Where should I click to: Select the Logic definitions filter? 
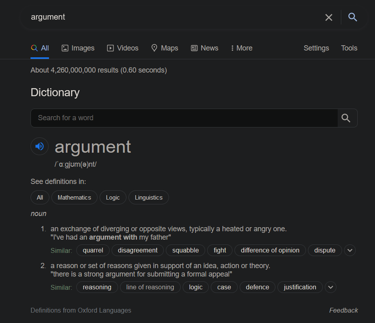click(113, 198)
